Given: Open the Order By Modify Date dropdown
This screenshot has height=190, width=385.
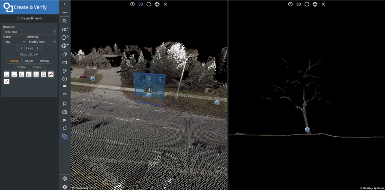Looking at the screenshot, I should coord(41,41).
